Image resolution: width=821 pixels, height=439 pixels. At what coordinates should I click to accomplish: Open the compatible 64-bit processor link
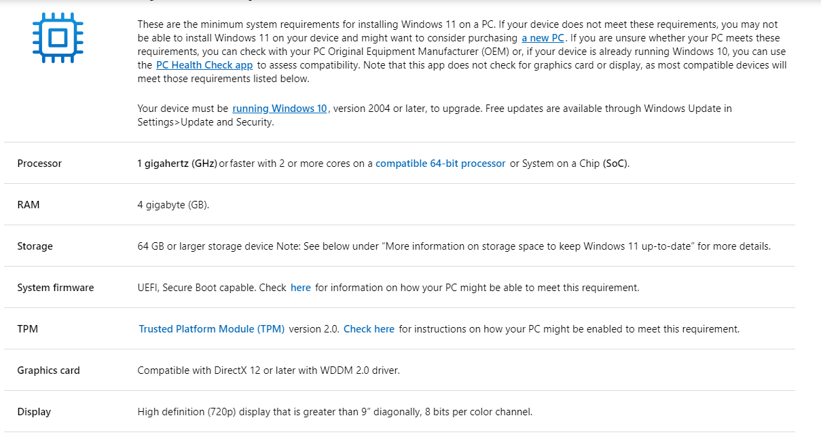point(440,164)
